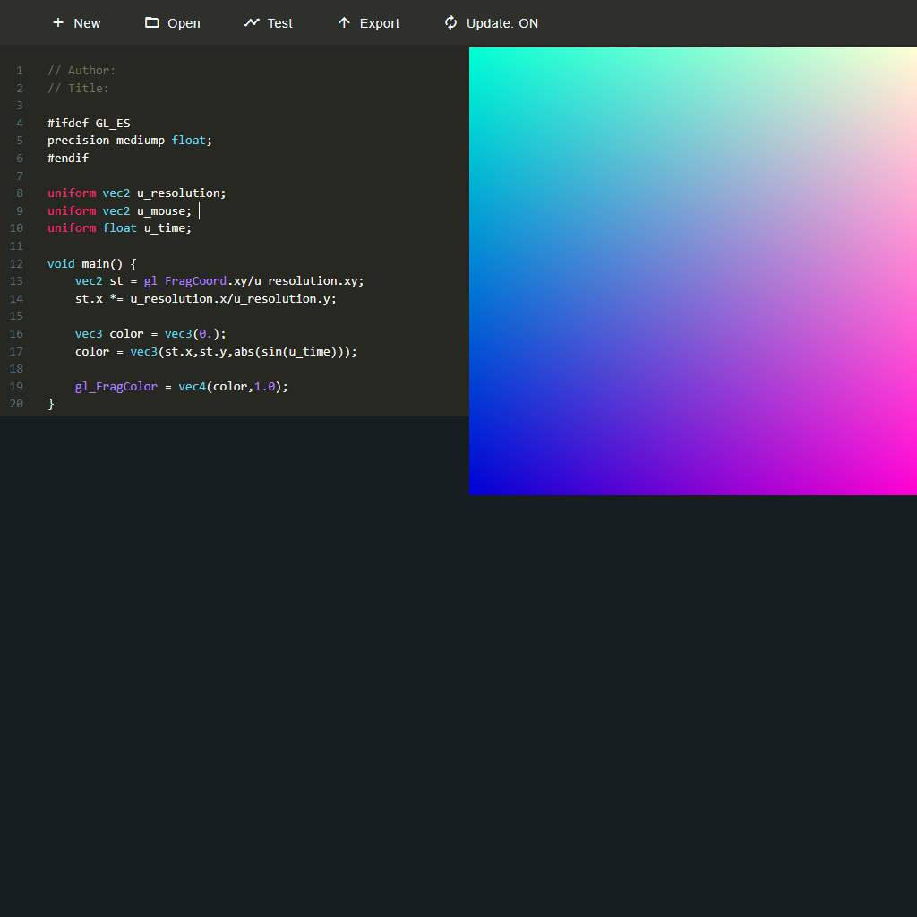Create a new shader with New

click(x=76, y=22)
